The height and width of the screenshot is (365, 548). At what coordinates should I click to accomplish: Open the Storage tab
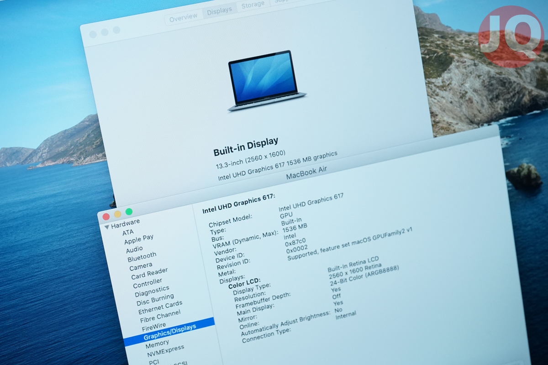(253, 5)
